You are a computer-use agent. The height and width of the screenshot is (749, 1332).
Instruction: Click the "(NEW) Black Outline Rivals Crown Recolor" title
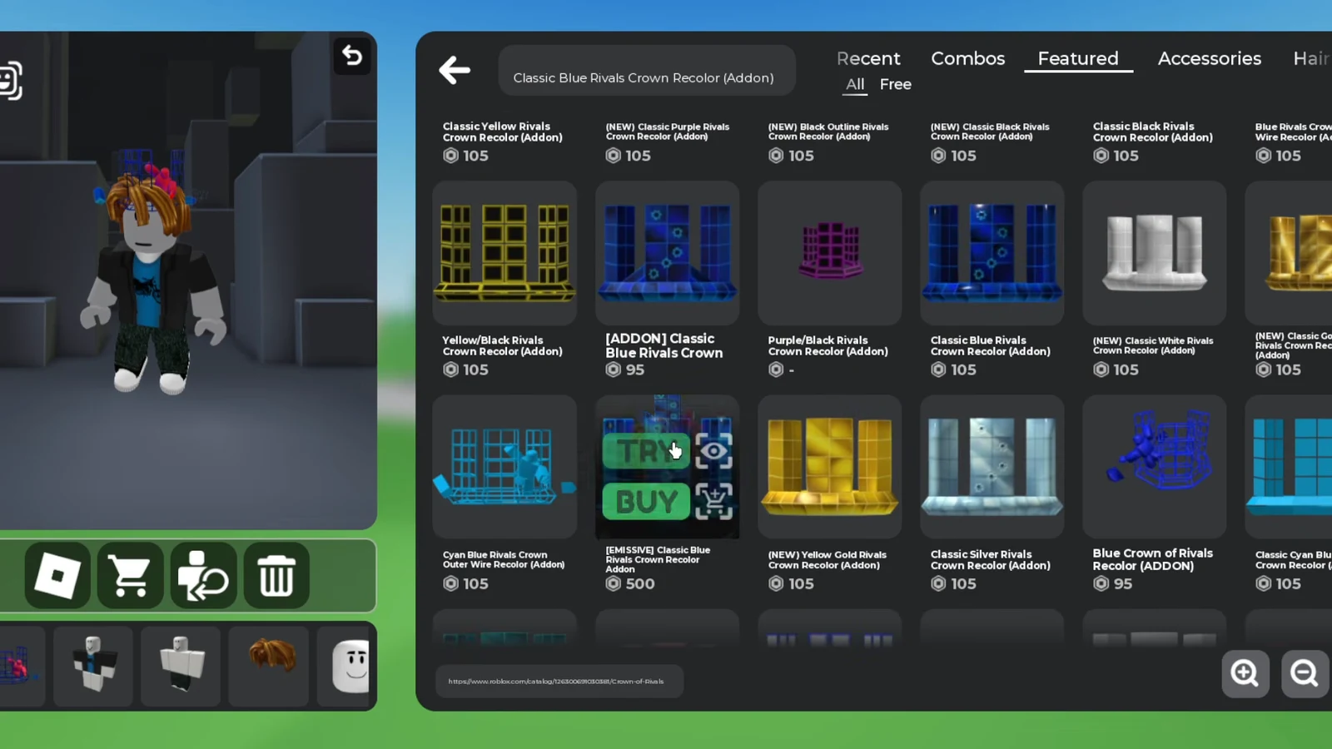(x=828, y=131)
